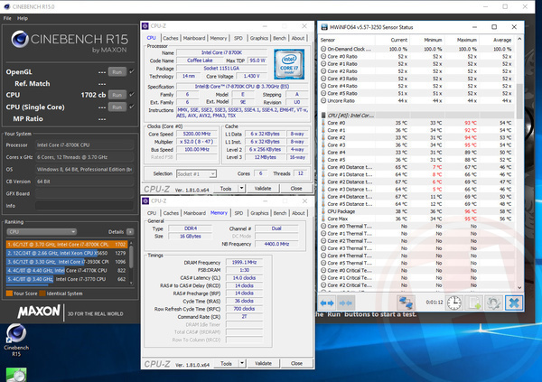Select the ranking row for Intel Xeon X5650
This screenshot has height=382, width=542.
[67, 253]
